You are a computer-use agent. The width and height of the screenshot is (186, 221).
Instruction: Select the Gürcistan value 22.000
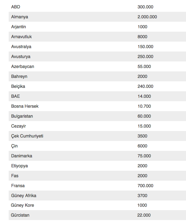tap(144, 215)
